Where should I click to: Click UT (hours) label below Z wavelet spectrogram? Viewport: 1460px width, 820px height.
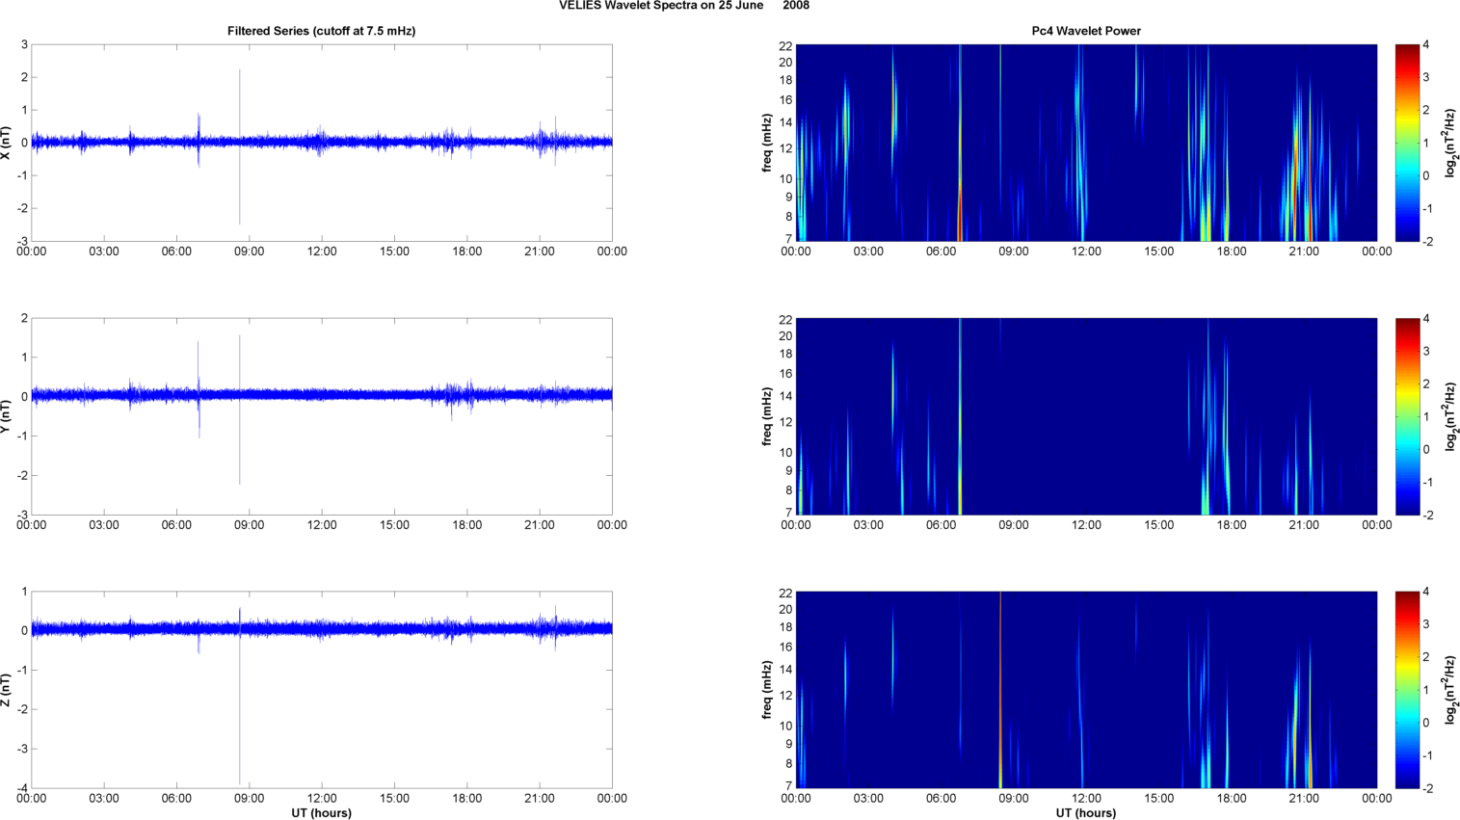coord(1086,813)
